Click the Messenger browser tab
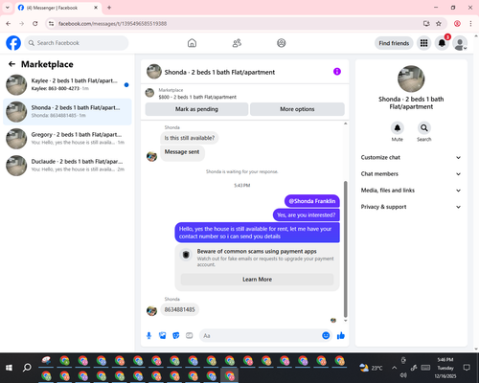 (58, 8)
